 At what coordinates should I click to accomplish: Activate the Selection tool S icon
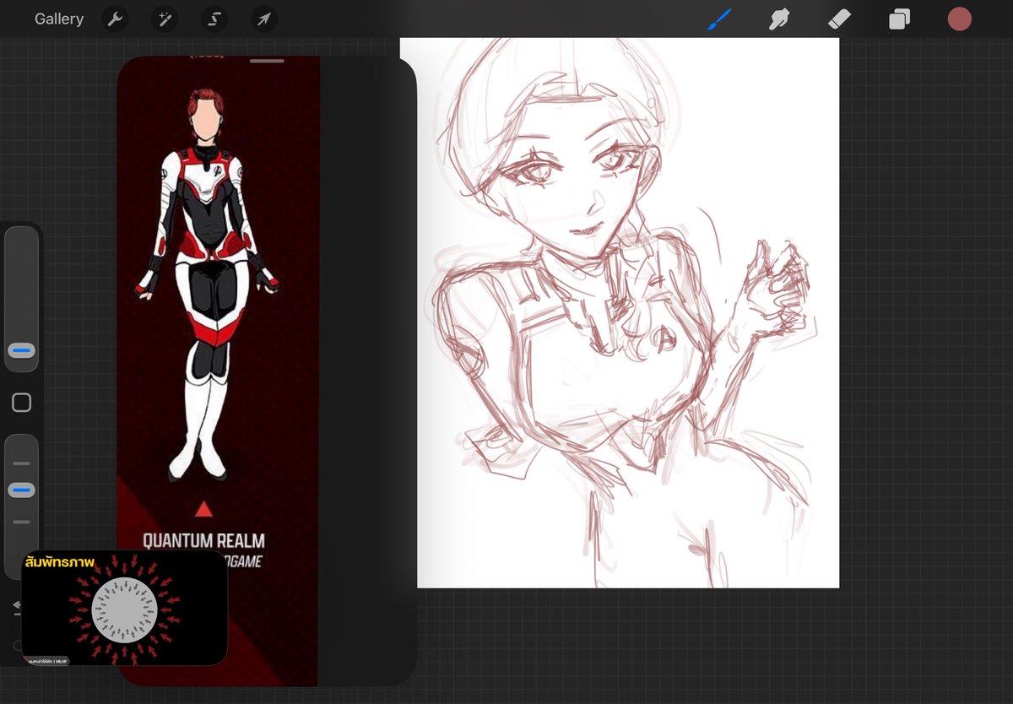coord(214,19)
